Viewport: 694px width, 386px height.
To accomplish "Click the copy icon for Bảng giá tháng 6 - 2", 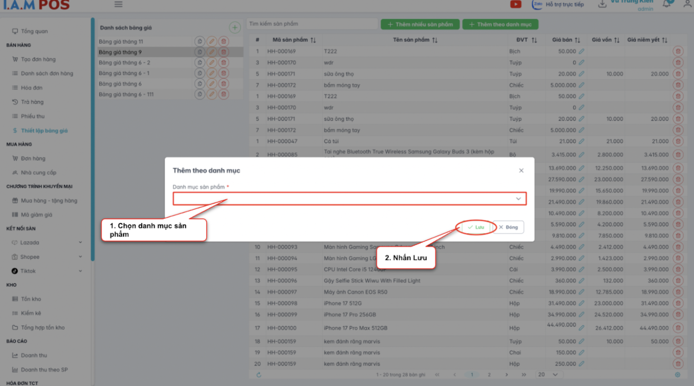I will tap(200, 63).
